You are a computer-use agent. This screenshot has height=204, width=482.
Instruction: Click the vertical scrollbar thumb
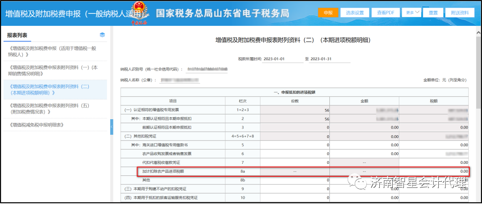coord(478,73)
